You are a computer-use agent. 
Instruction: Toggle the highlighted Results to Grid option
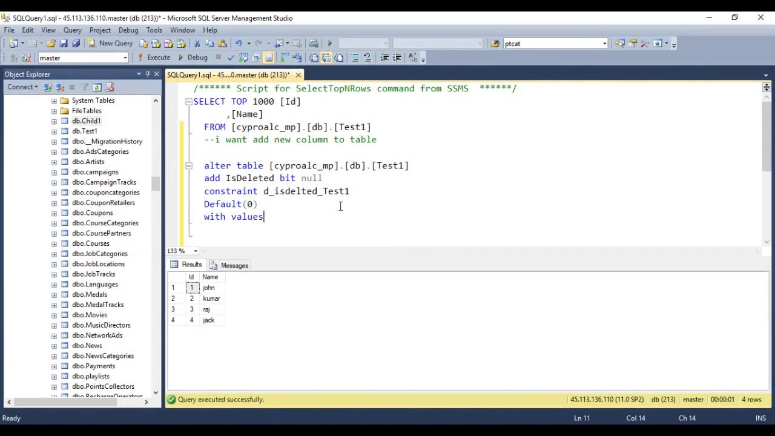click(326, 58)
